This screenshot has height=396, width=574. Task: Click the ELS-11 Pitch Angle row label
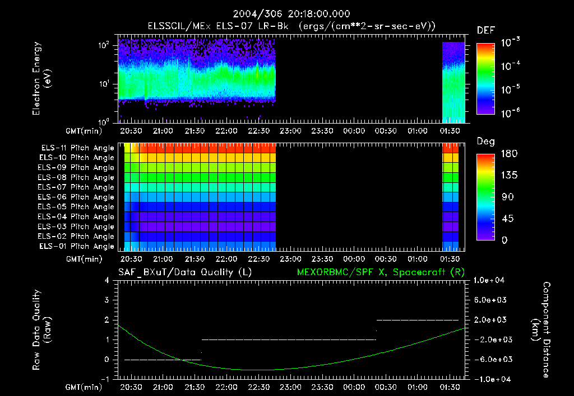click(77, 148)
